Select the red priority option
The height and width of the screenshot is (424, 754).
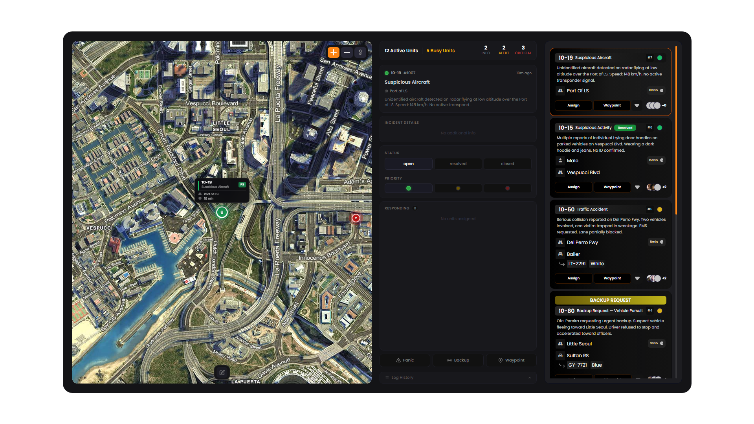tap(508, 188)
